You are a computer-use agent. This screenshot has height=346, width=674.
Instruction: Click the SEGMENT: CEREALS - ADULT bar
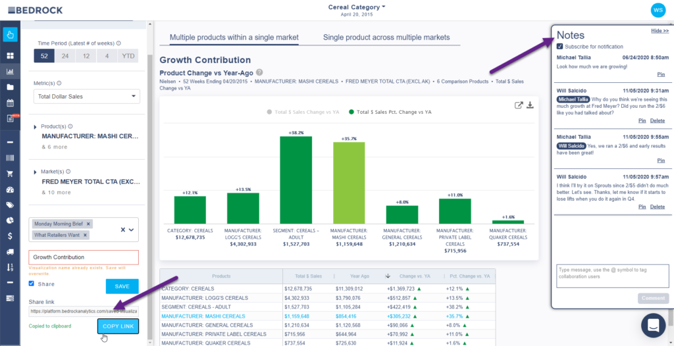tap(296, 180)
